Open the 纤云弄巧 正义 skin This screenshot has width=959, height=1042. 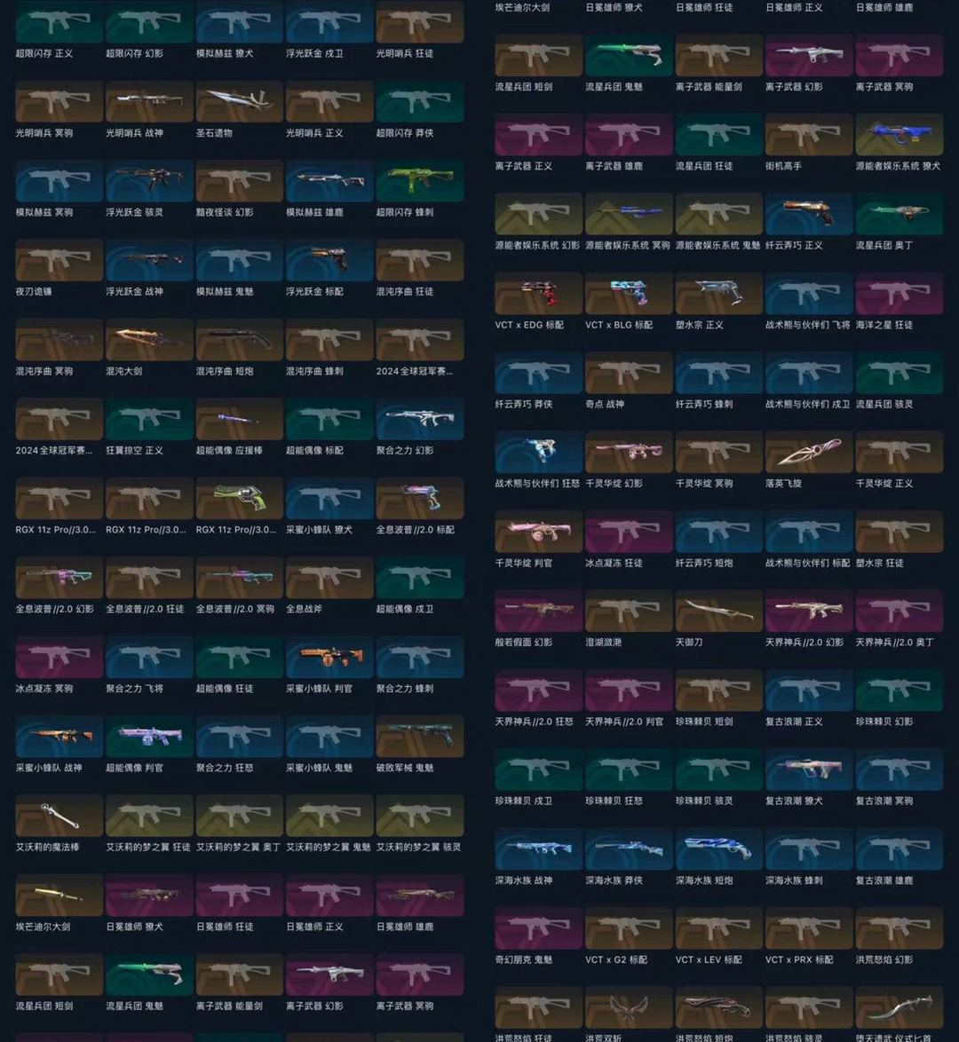point(808,215)
